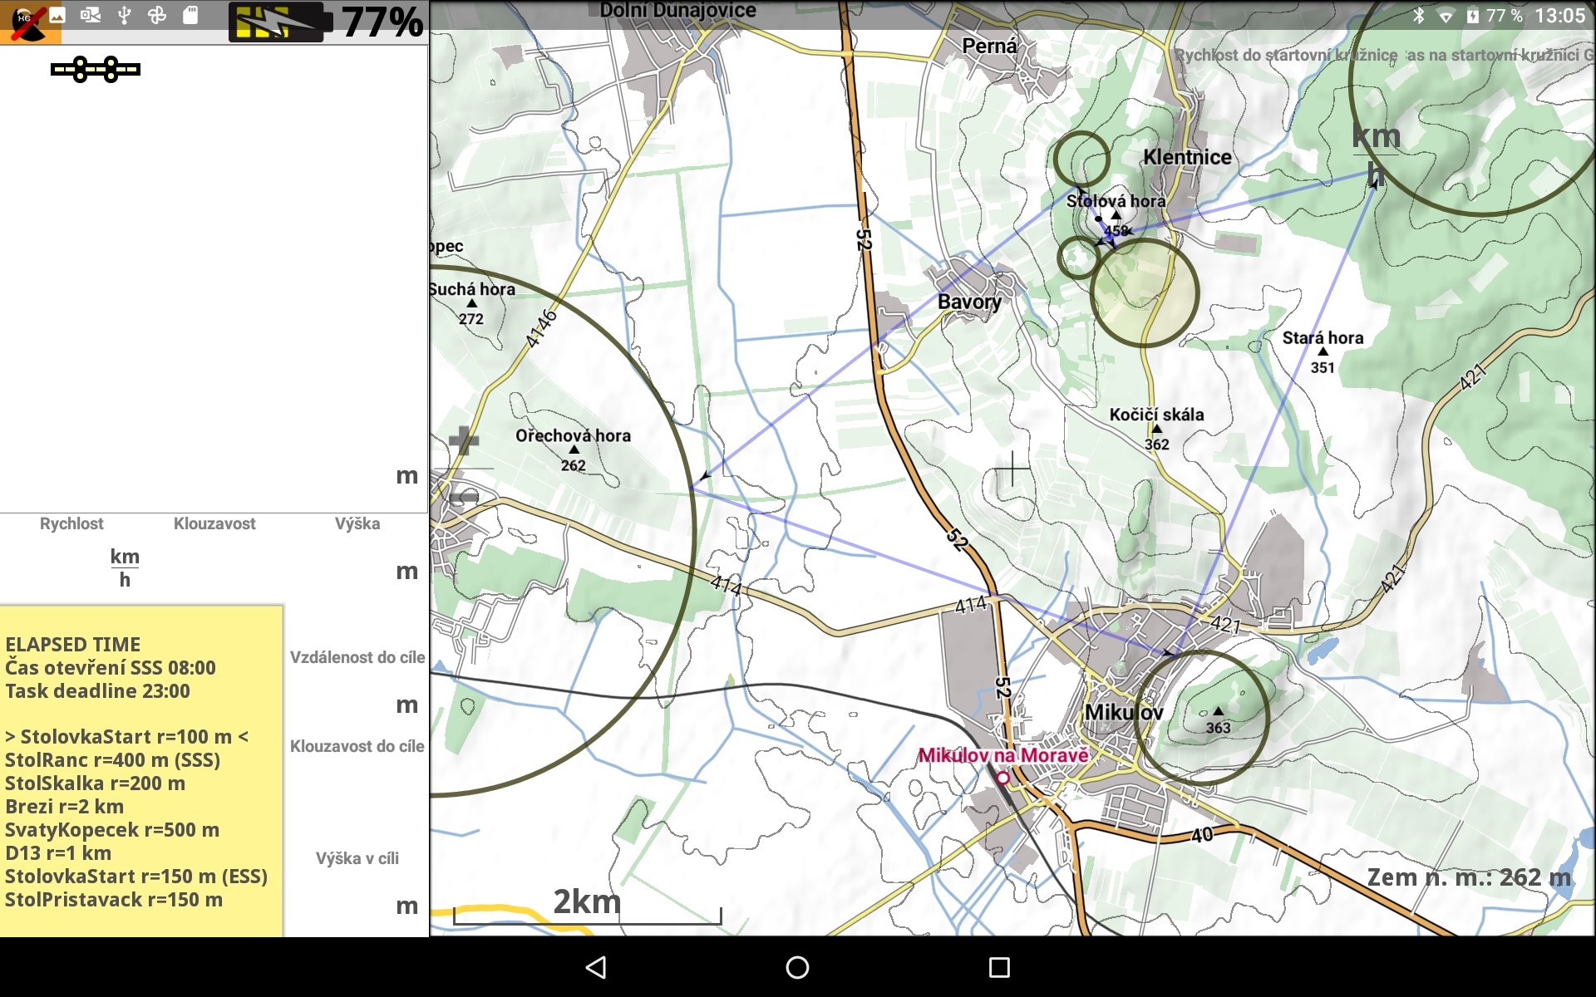The image size is (1596, 997).
Task: Tap the USB connection status icon
Action: tap(124, 15)
